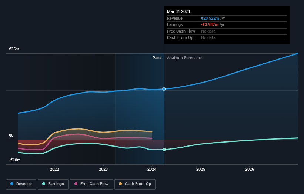Image resolution: width=304 pixels, height=194 pixels.
Task: Click the Mar 31 2024 tooltip date
Action: coord(178,11)
